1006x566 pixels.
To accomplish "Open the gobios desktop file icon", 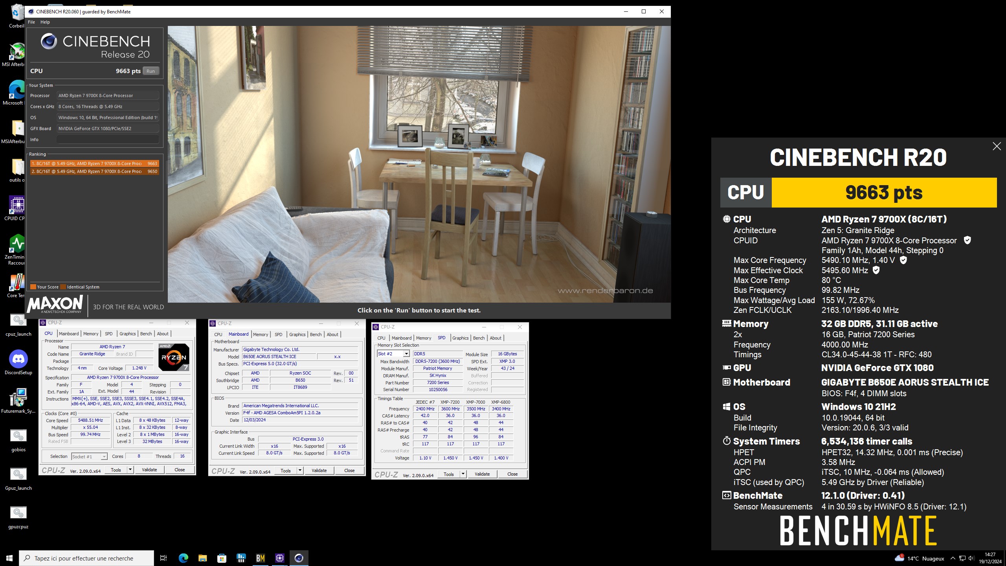I will 18,439.
